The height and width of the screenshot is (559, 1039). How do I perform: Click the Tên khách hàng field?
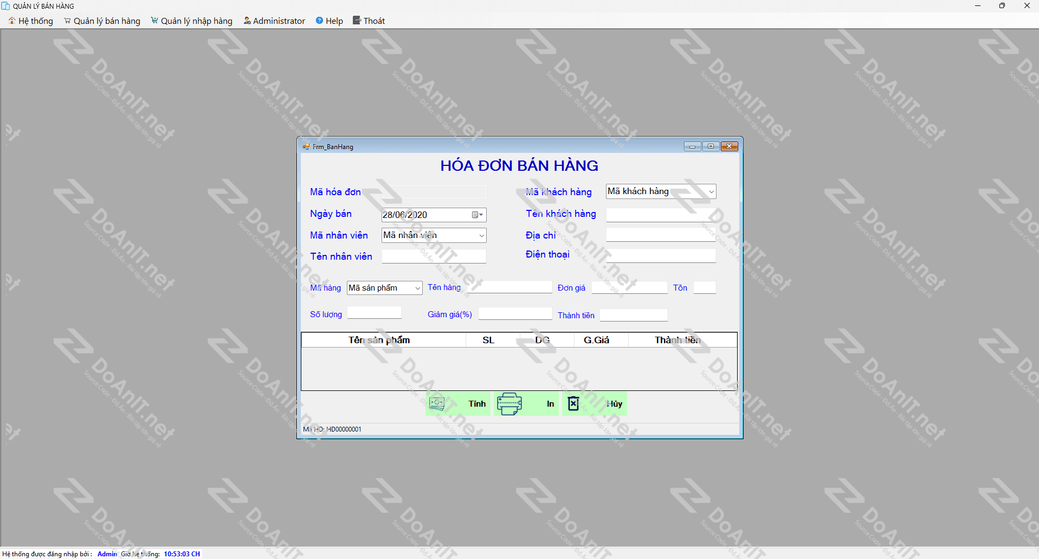661,215
